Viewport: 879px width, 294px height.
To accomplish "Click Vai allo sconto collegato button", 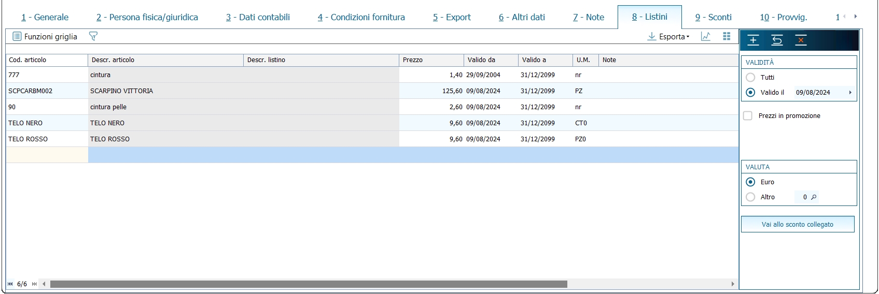I will (x=798, y=225).
